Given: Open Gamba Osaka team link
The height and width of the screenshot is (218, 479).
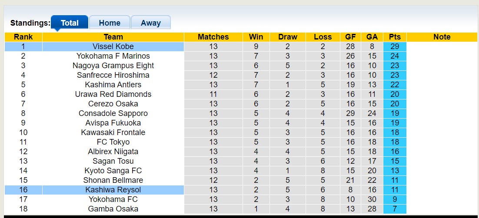Looking at the screenshot, I should [x=113, y=209].
